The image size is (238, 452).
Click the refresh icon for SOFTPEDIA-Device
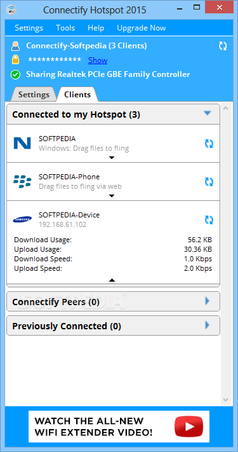pyautogui.click(x=209, y=220)
